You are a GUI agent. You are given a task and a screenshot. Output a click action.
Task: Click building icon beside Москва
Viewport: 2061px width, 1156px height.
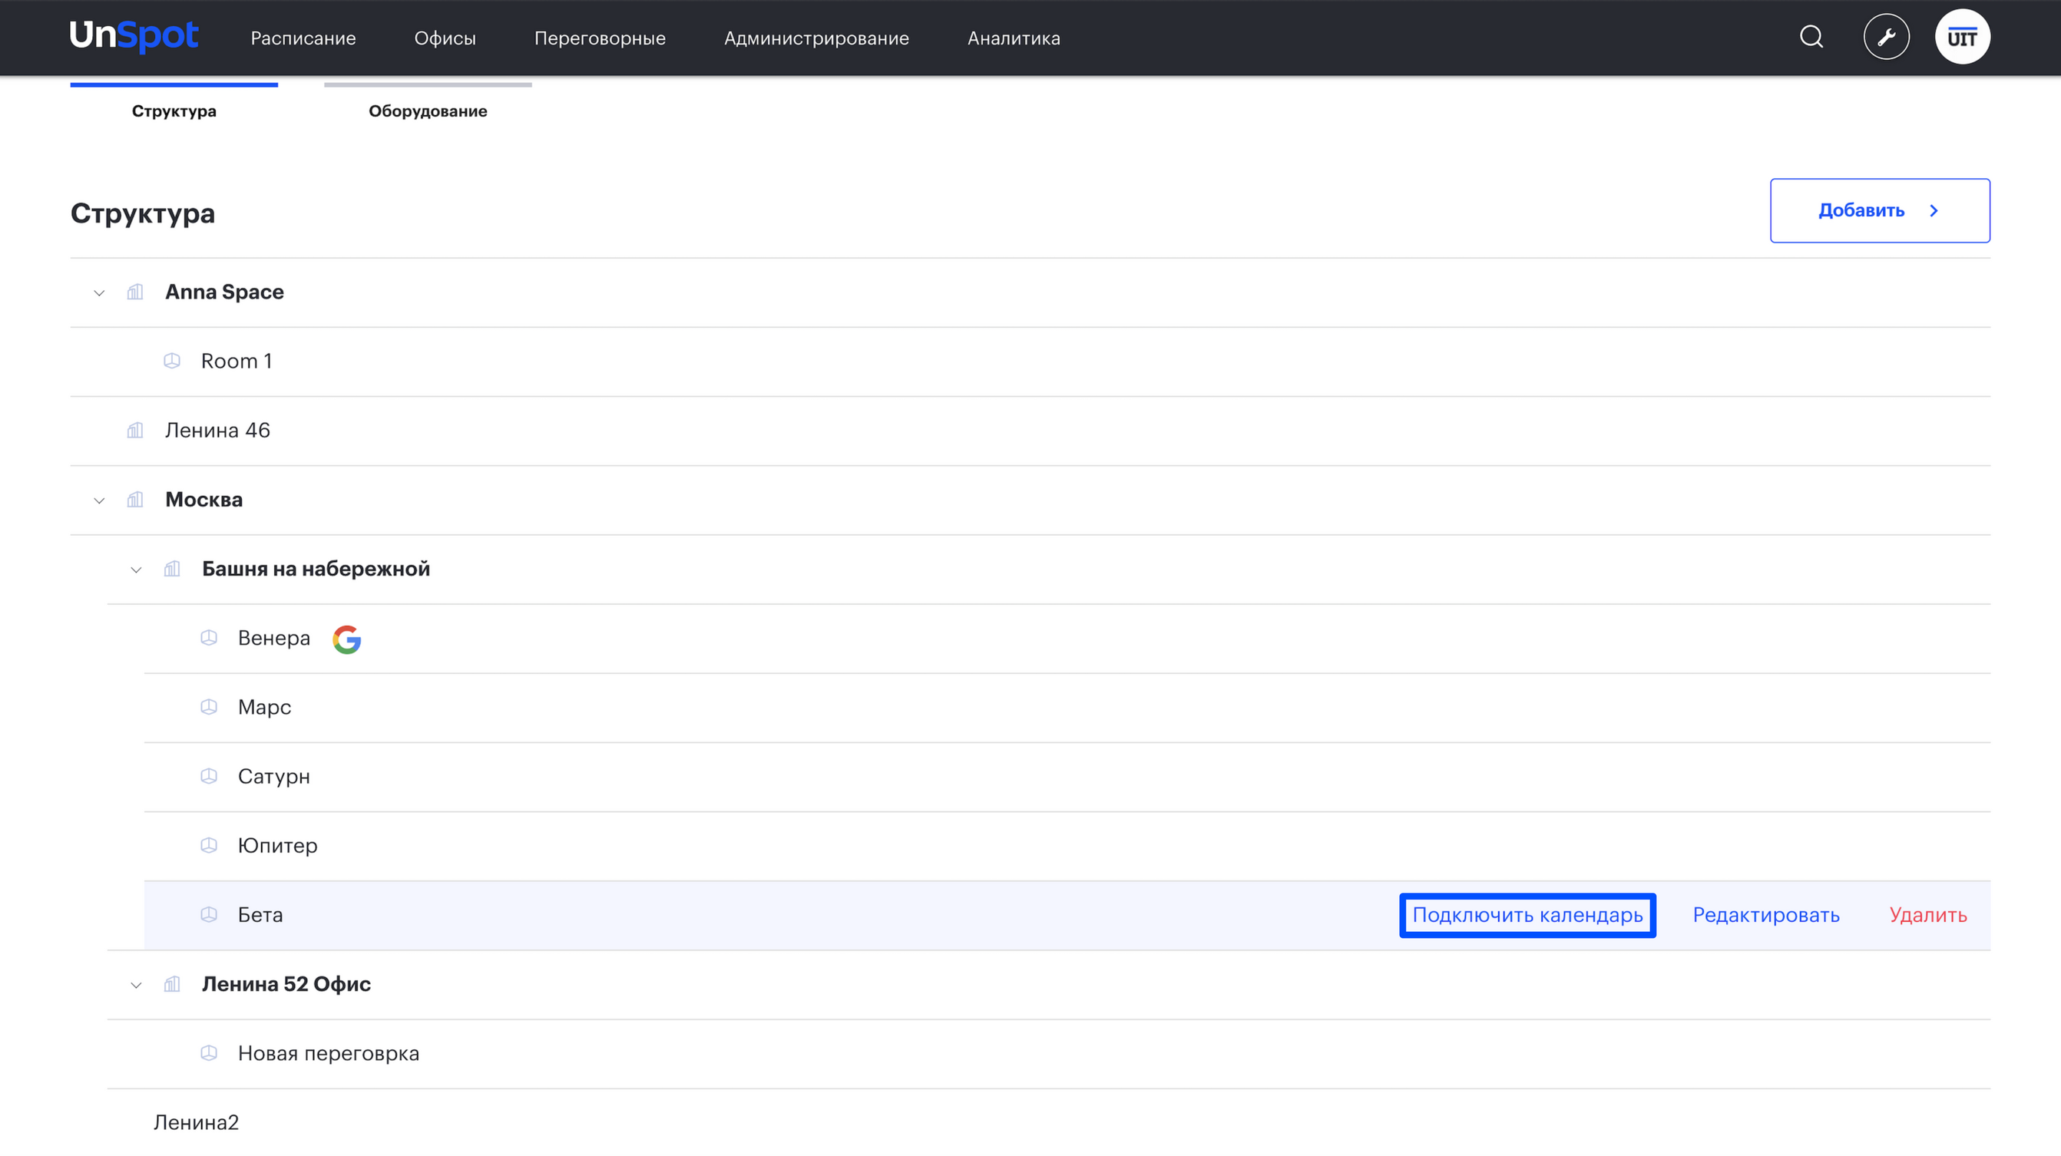135,500
